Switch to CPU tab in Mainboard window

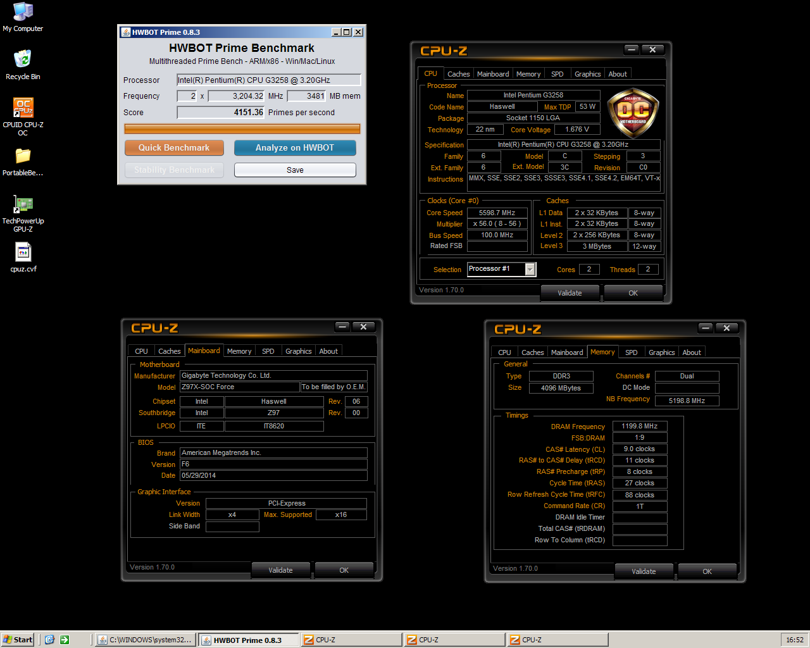pos(141,351)
